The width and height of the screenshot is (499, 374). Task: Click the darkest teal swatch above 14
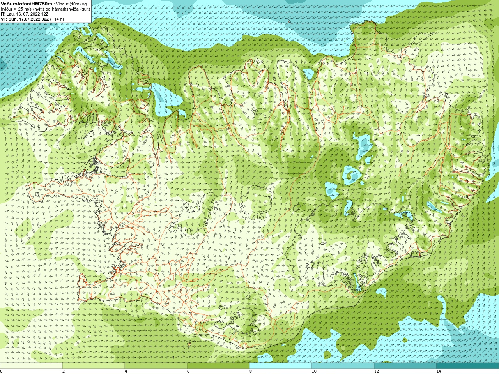pos(468,366)
